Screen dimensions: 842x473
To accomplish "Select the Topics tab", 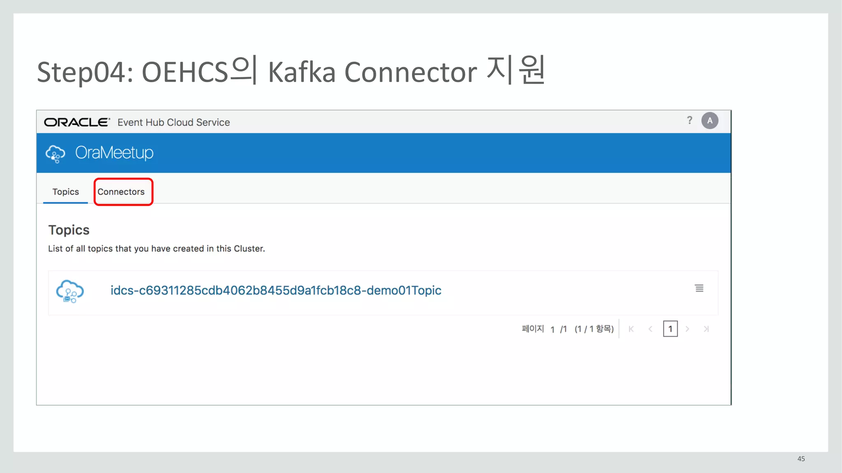I will [65, 192].
